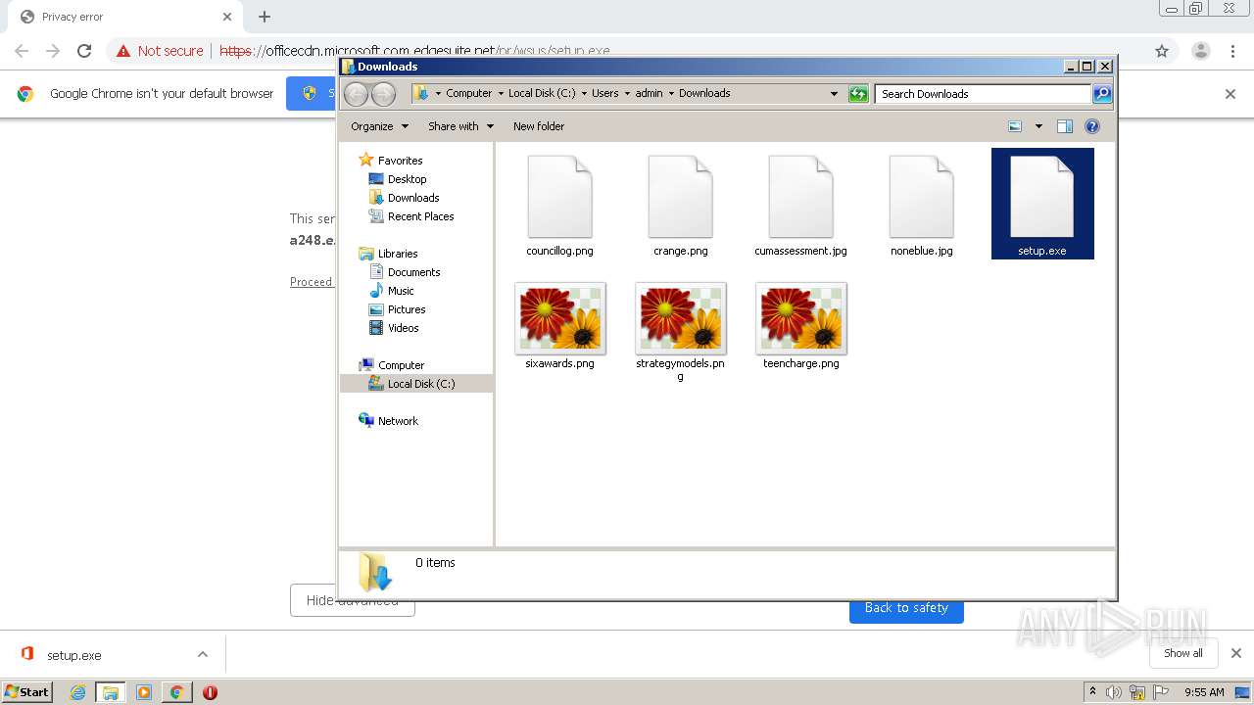Refresh the Downloads folder view

(858, 94)
